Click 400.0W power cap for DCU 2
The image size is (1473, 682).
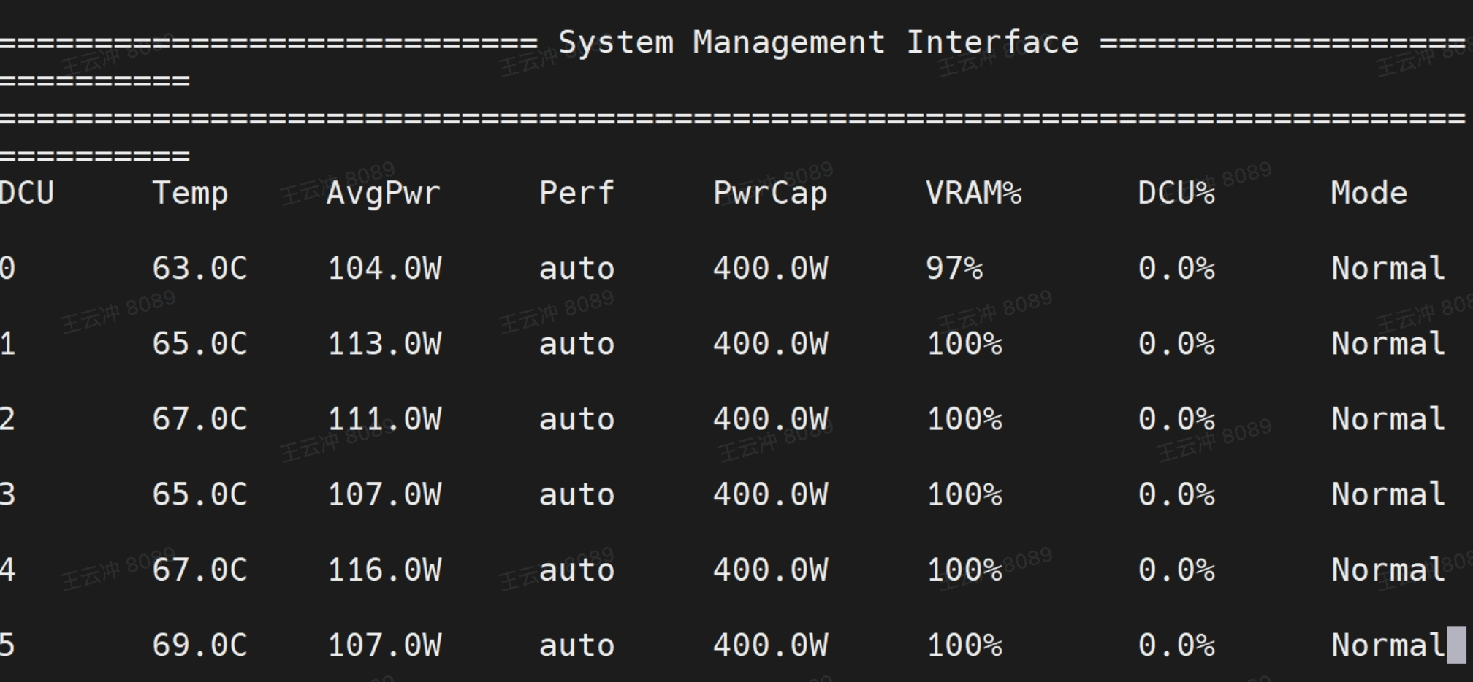tap(770, 419)
